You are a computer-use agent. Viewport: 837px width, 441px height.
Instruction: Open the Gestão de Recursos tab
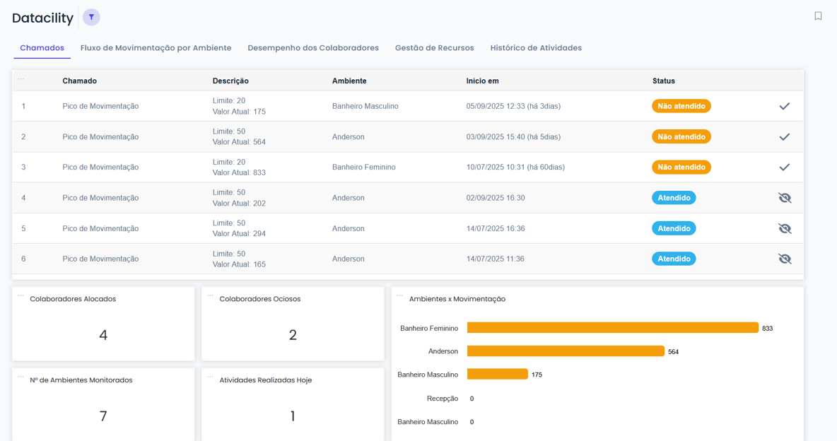click(x=434, y=48)
